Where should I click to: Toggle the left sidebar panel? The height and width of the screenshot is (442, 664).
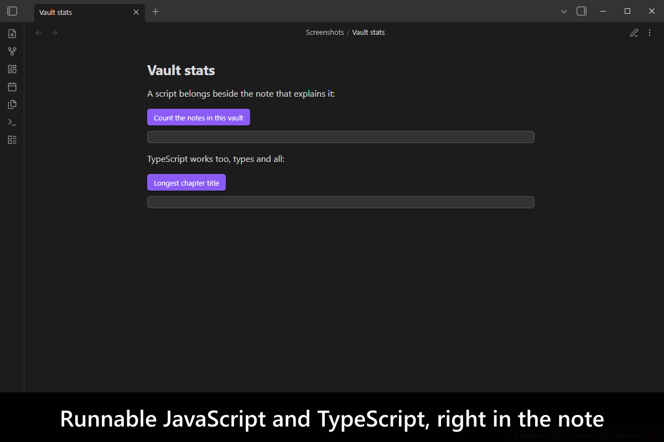pyautogui.click(x=12, y=11)
